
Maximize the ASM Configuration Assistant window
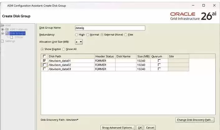[x=203, y=6]
